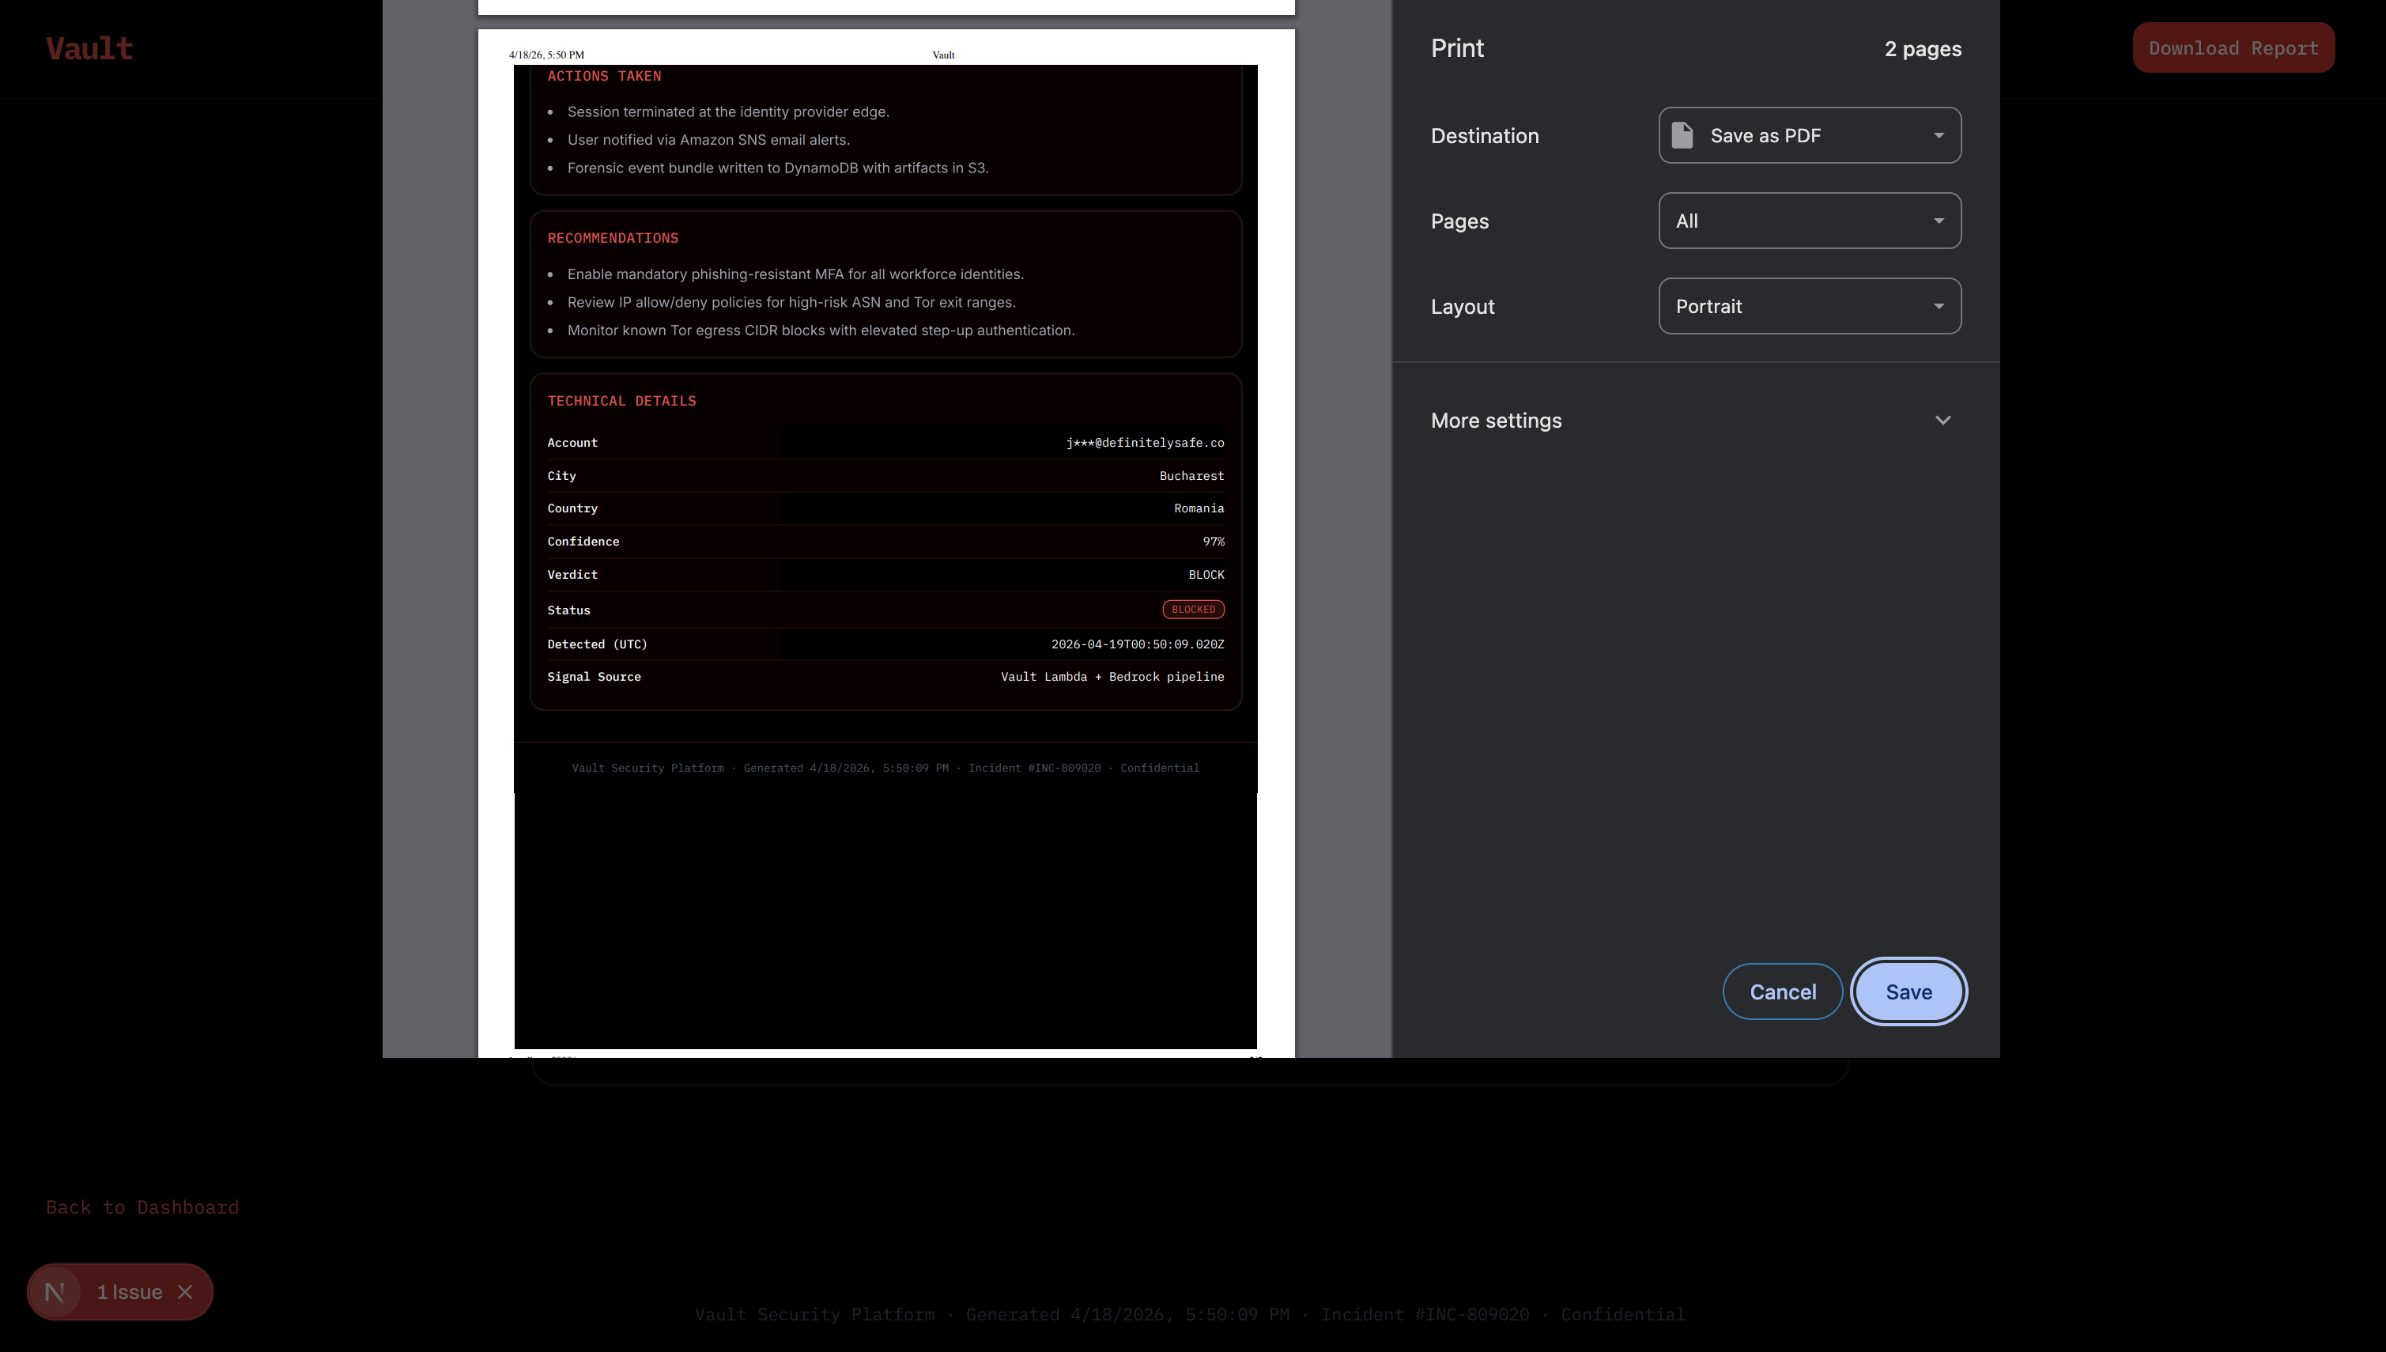Expand More settings section

click(1496, 421)
